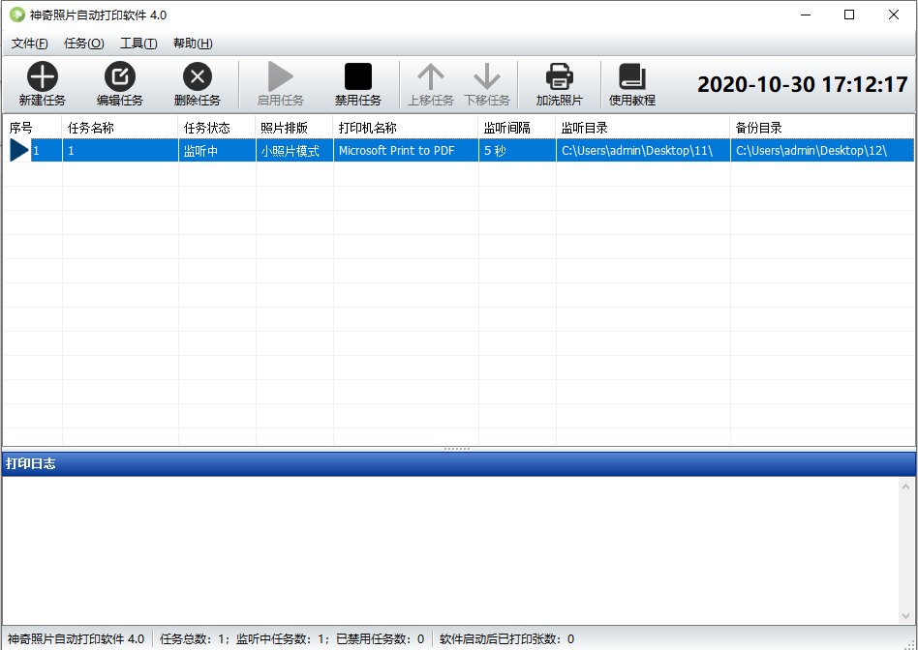Viewport: 918px width, 650px height.
Task: Open 加洗照片 printer icon
Action: point(559,76)
